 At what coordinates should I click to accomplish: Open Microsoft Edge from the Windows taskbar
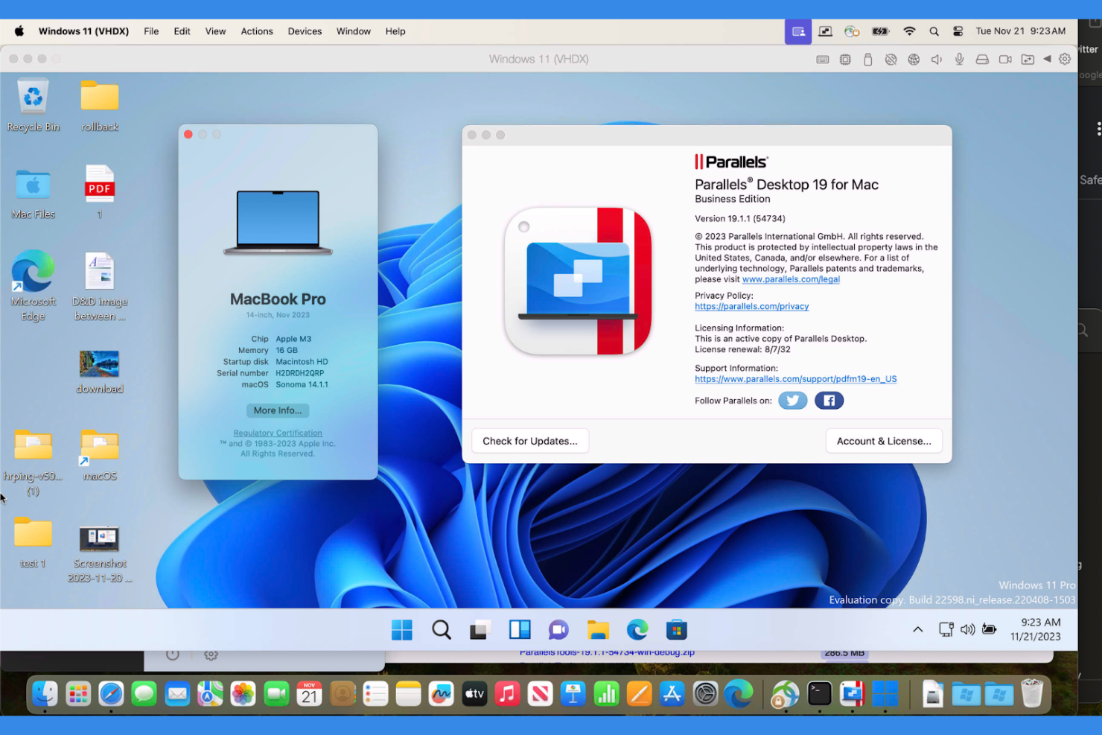tap(637, 629)
